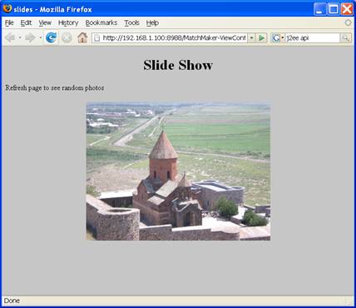
Task: Open the Help menu
Action: click(x=152, y=22)
